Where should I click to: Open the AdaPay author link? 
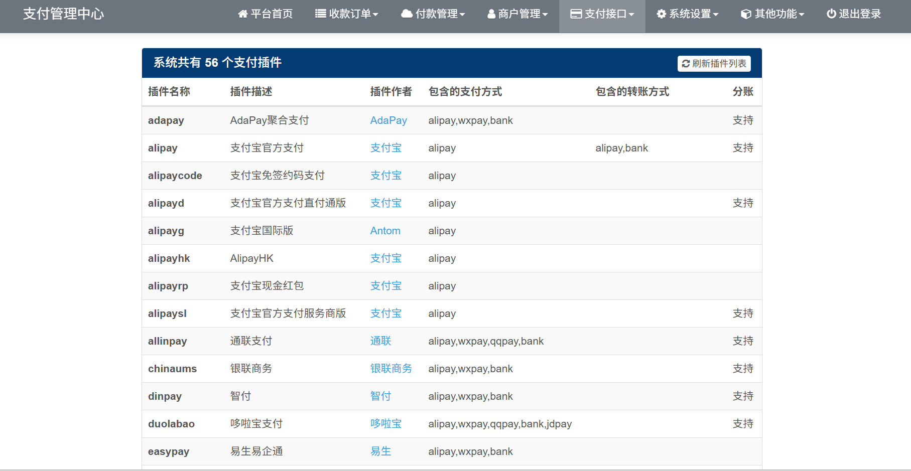click(388, 120)
